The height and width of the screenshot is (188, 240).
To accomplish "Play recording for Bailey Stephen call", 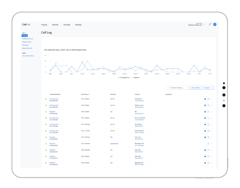I will tap(205, 131).
